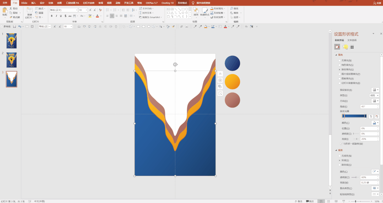383x203 pixels.
Task: Switch to the OKPlus 5.7 ribbon tab
Action: coord(152,3)
